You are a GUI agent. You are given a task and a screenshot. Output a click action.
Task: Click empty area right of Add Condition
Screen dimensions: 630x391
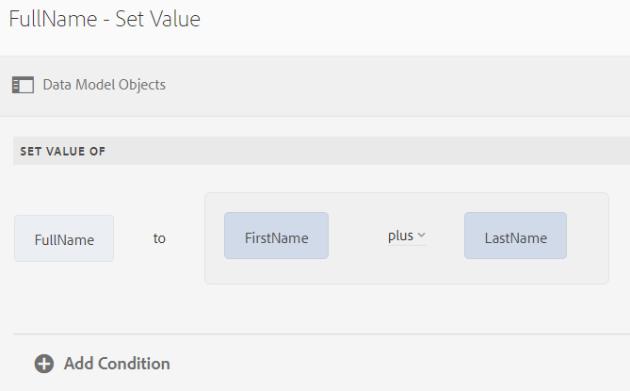click(x=396, y=364)
